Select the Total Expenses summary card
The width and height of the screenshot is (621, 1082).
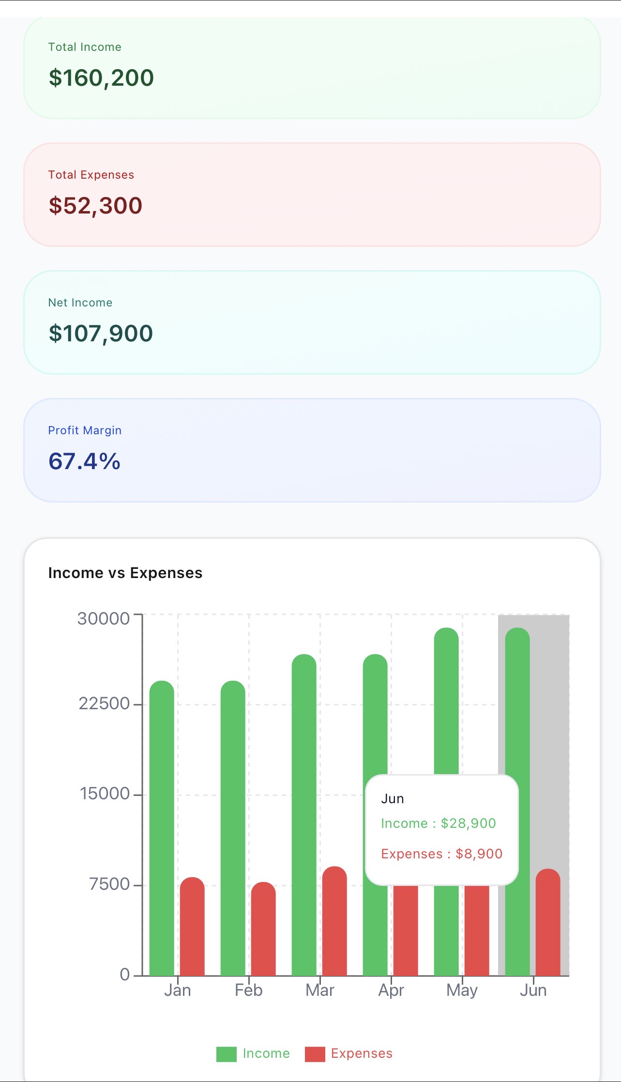[310, 193]
